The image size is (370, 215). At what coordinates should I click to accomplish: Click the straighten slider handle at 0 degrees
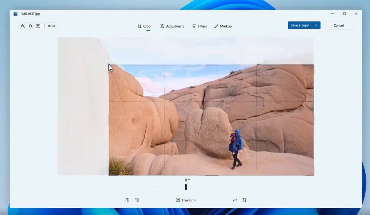[x=186, y=187]
